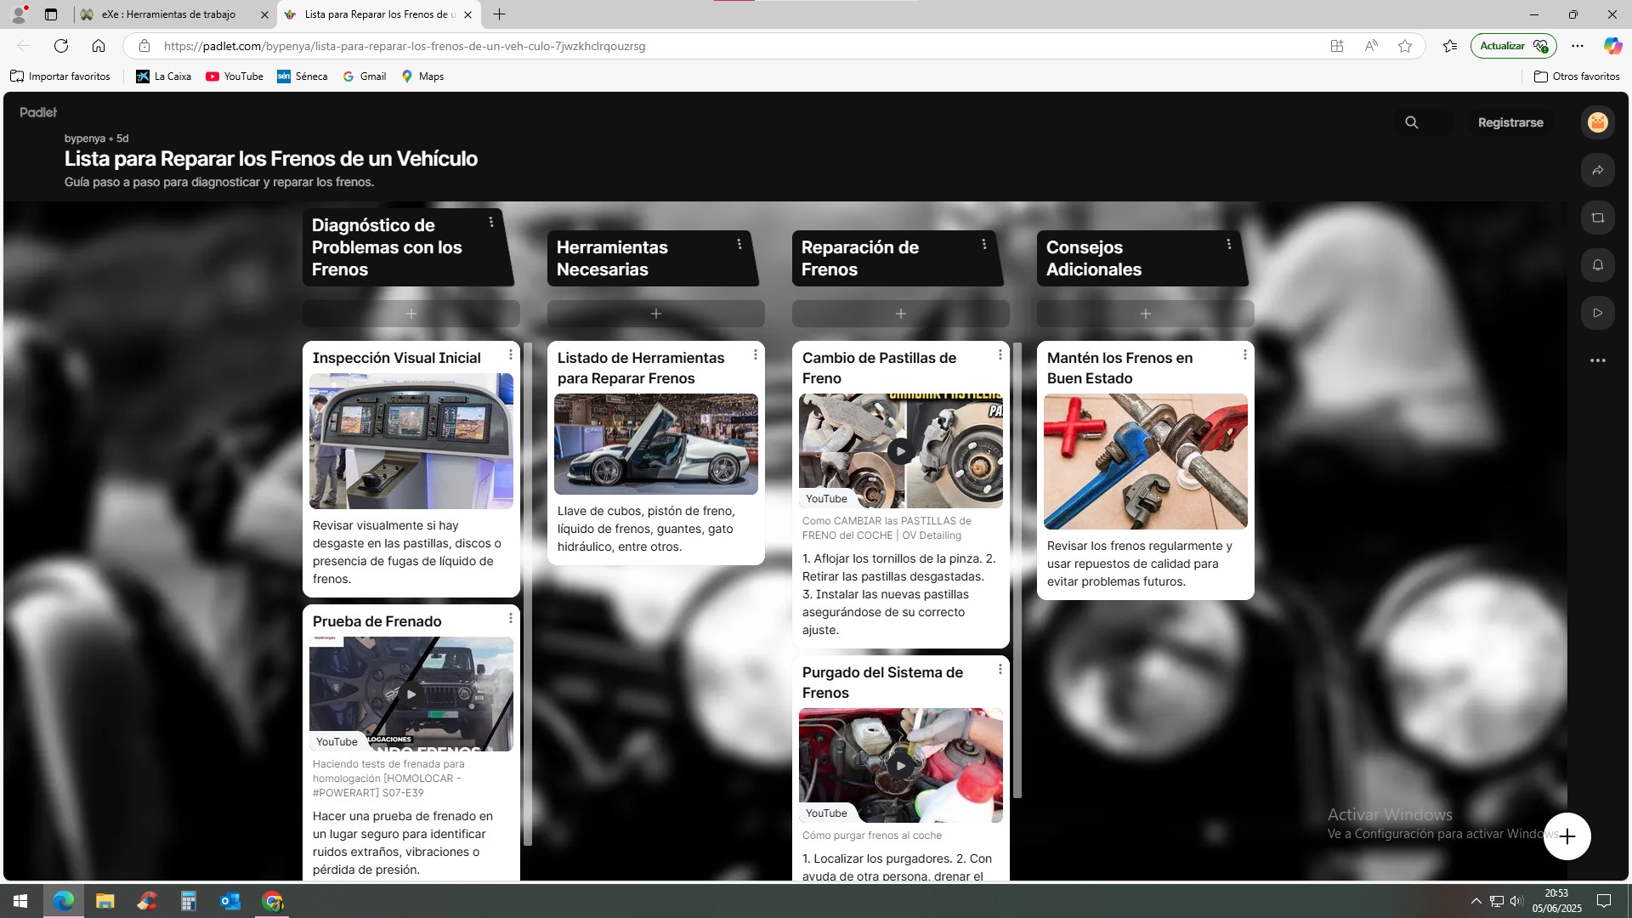Open the apps icon in address bar
Image resolution: width=1632 pixels, height=918 pixels.
click(x=1337, y=46)
